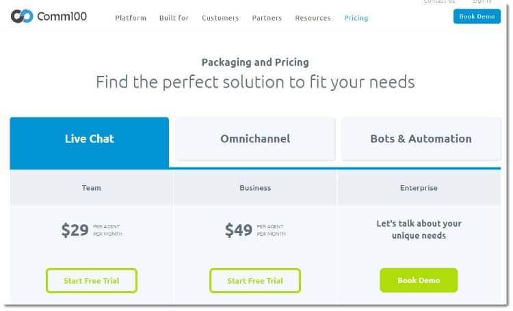
Task: Click the Team plan column header
Action: tap(92, 188)
